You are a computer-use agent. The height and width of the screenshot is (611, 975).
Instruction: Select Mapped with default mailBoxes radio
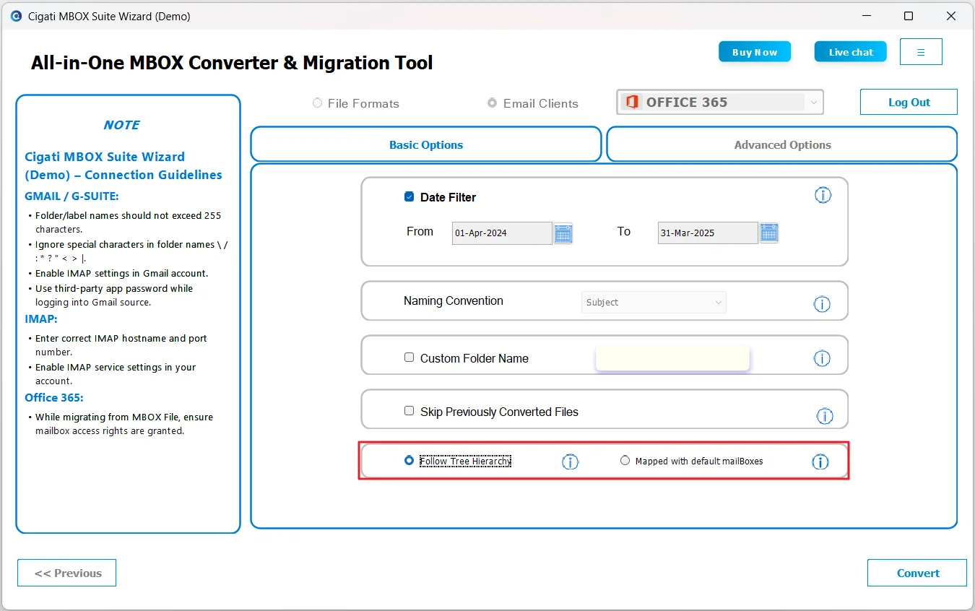[x=625, y=461]
